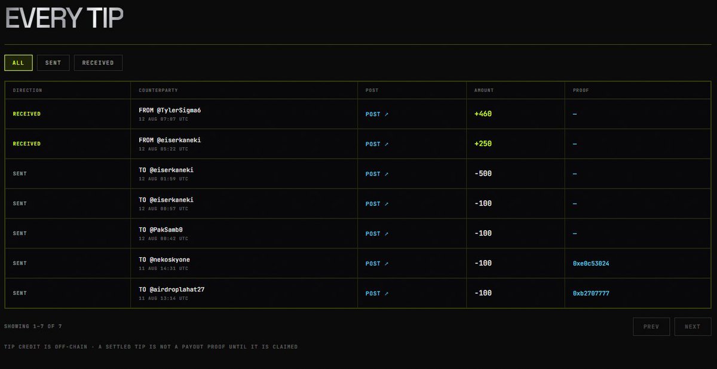This screenshot has width=717, height=369.
Task: Open proof hash 0xe0c53024
Action: [x=591, y=263]
